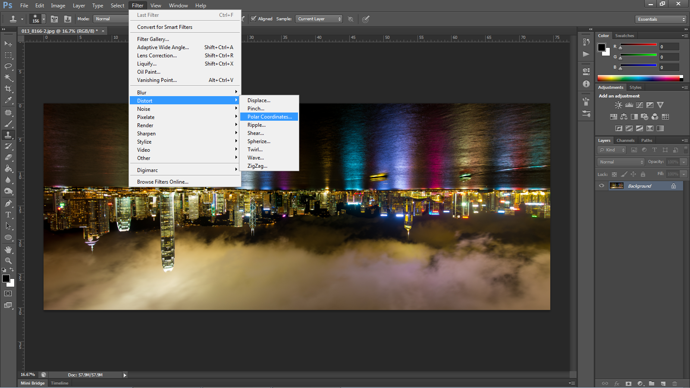Click the red R channel slider
Screen dimensions: 690x388
[x=638, y=45]
